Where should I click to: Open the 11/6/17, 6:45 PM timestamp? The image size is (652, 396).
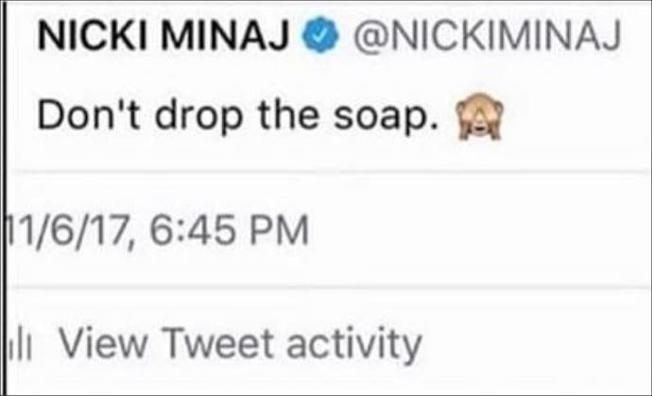coord(158,231)
